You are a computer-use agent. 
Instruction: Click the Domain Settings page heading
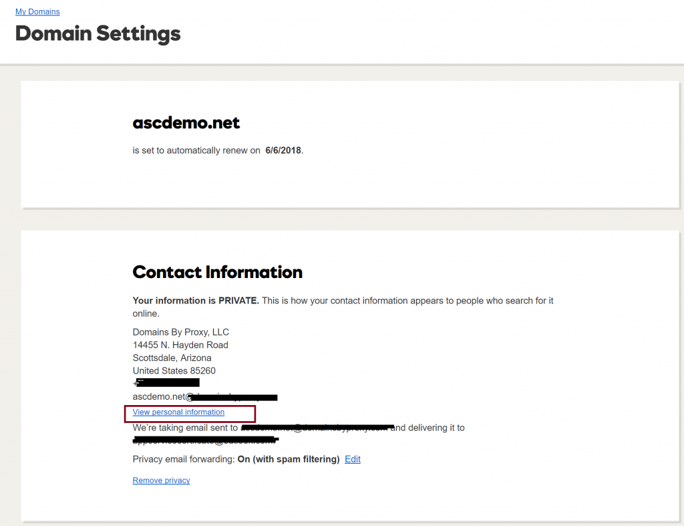click(98, 33)
